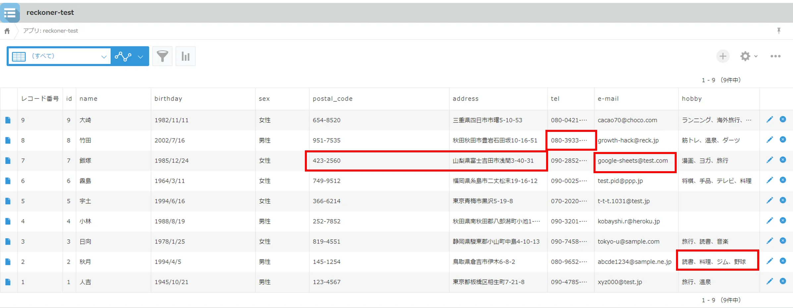793x308 pixels.
Task: Click the アプリ: reckoner-test breadcrumb link
Action: 50,31
